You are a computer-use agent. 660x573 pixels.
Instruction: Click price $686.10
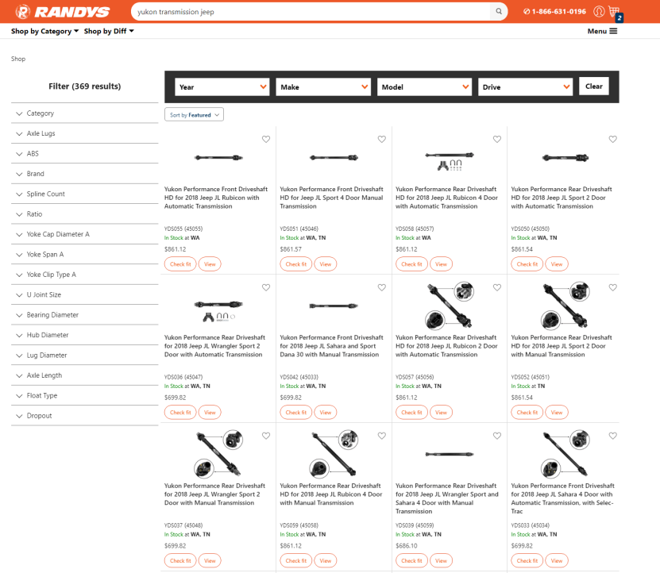tap(407, 546)
